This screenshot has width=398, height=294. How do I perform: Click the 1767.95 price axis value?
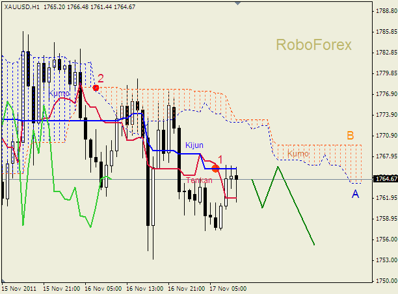[x=386, y=156]
